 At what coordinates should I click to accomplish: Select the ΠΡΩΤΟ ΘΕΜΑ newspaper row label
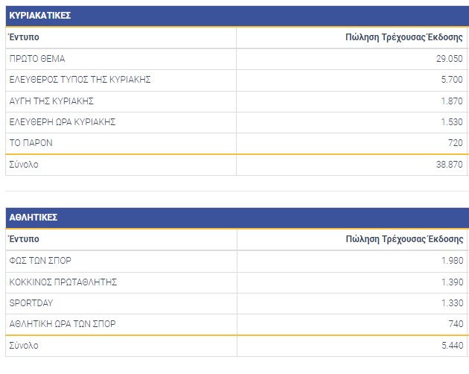pyautogui.click(x=37, y=58)
